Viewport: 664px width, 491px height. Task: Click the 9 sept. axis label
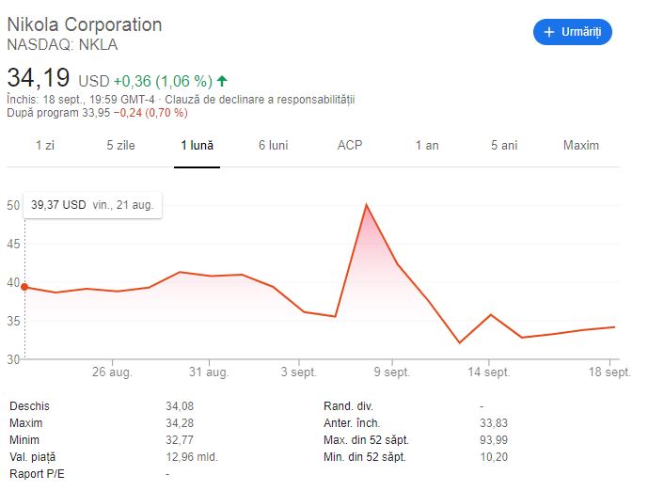coord(392,372)
